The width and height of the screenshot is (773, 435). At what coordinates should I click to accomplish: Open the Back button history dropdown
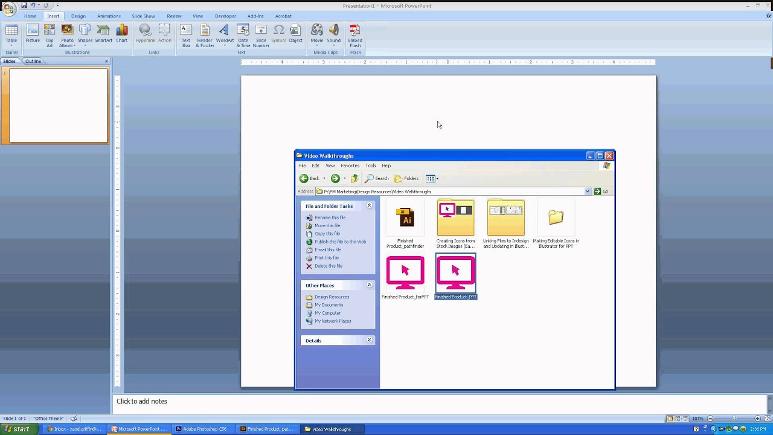(324, 178)
